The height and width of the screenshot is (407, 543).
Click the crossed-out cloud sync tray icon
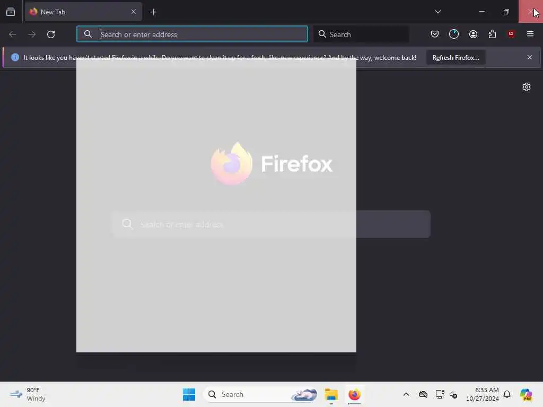tap(423, 394)
